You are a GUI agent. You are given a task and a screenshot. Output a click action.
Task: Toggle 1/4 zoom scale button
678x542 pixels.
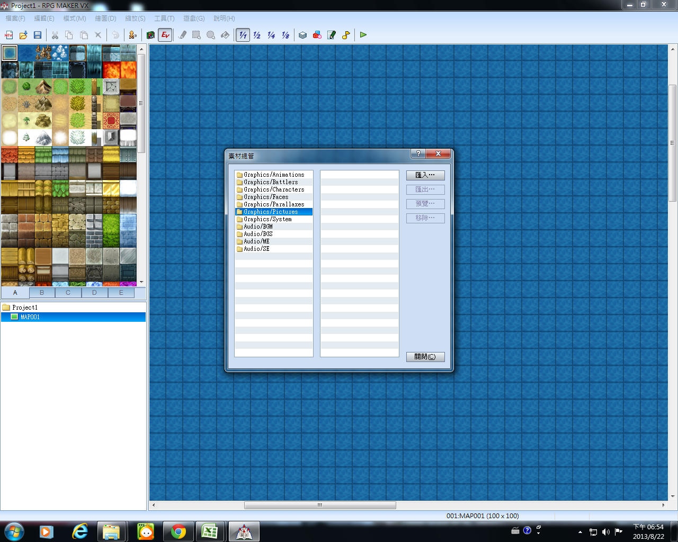point(271,35)
